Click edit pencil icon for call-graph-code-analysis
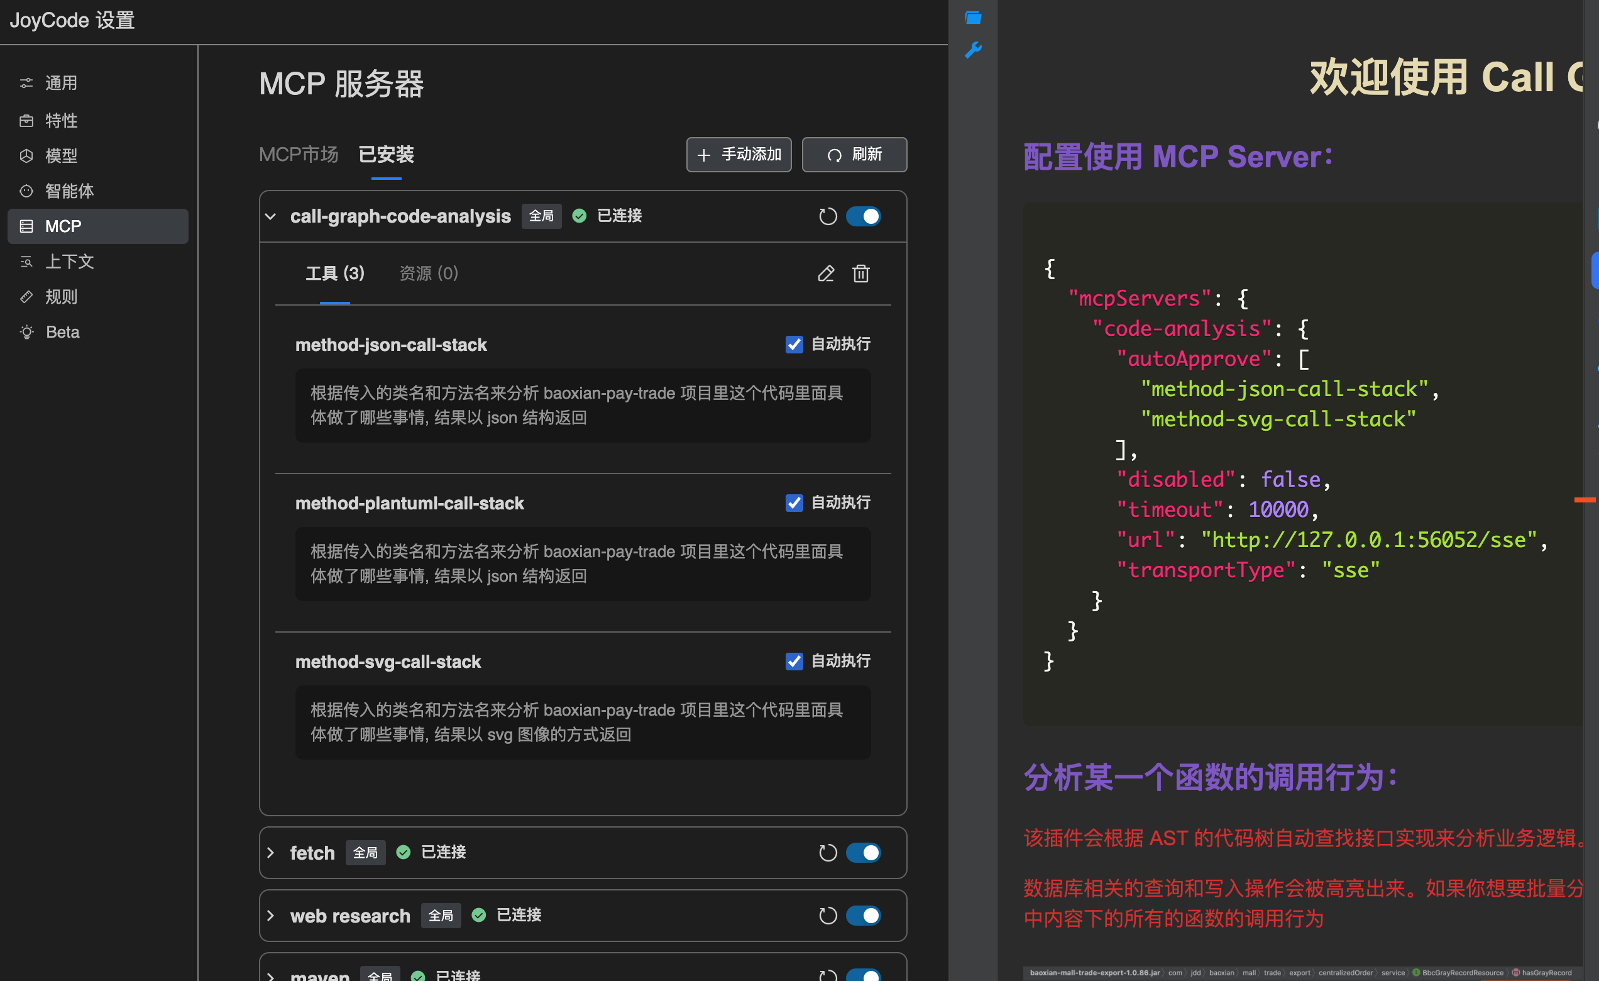Viewport: 1599px width, 981px height. tap(825, 274)
